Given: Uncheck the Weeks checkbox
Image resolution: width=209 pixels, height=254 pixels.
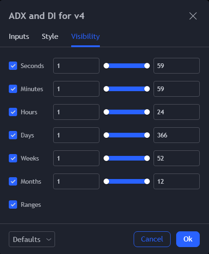Looking at the screenshot, I should [13, 158].
